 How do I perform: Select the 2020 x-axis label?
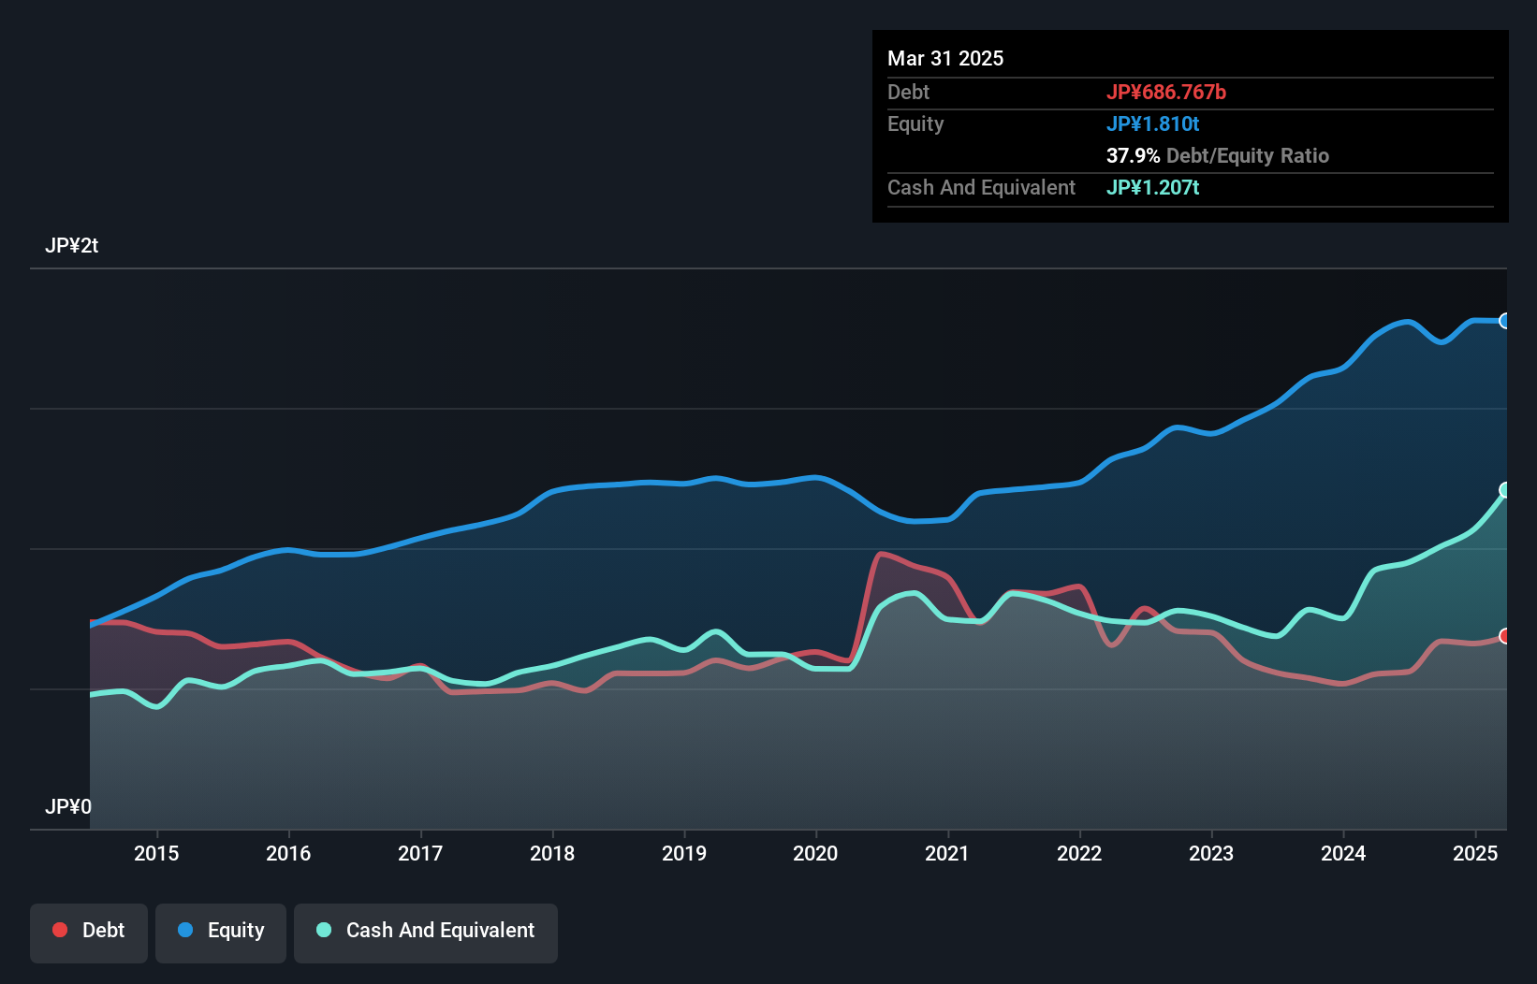tap(815, 853)
